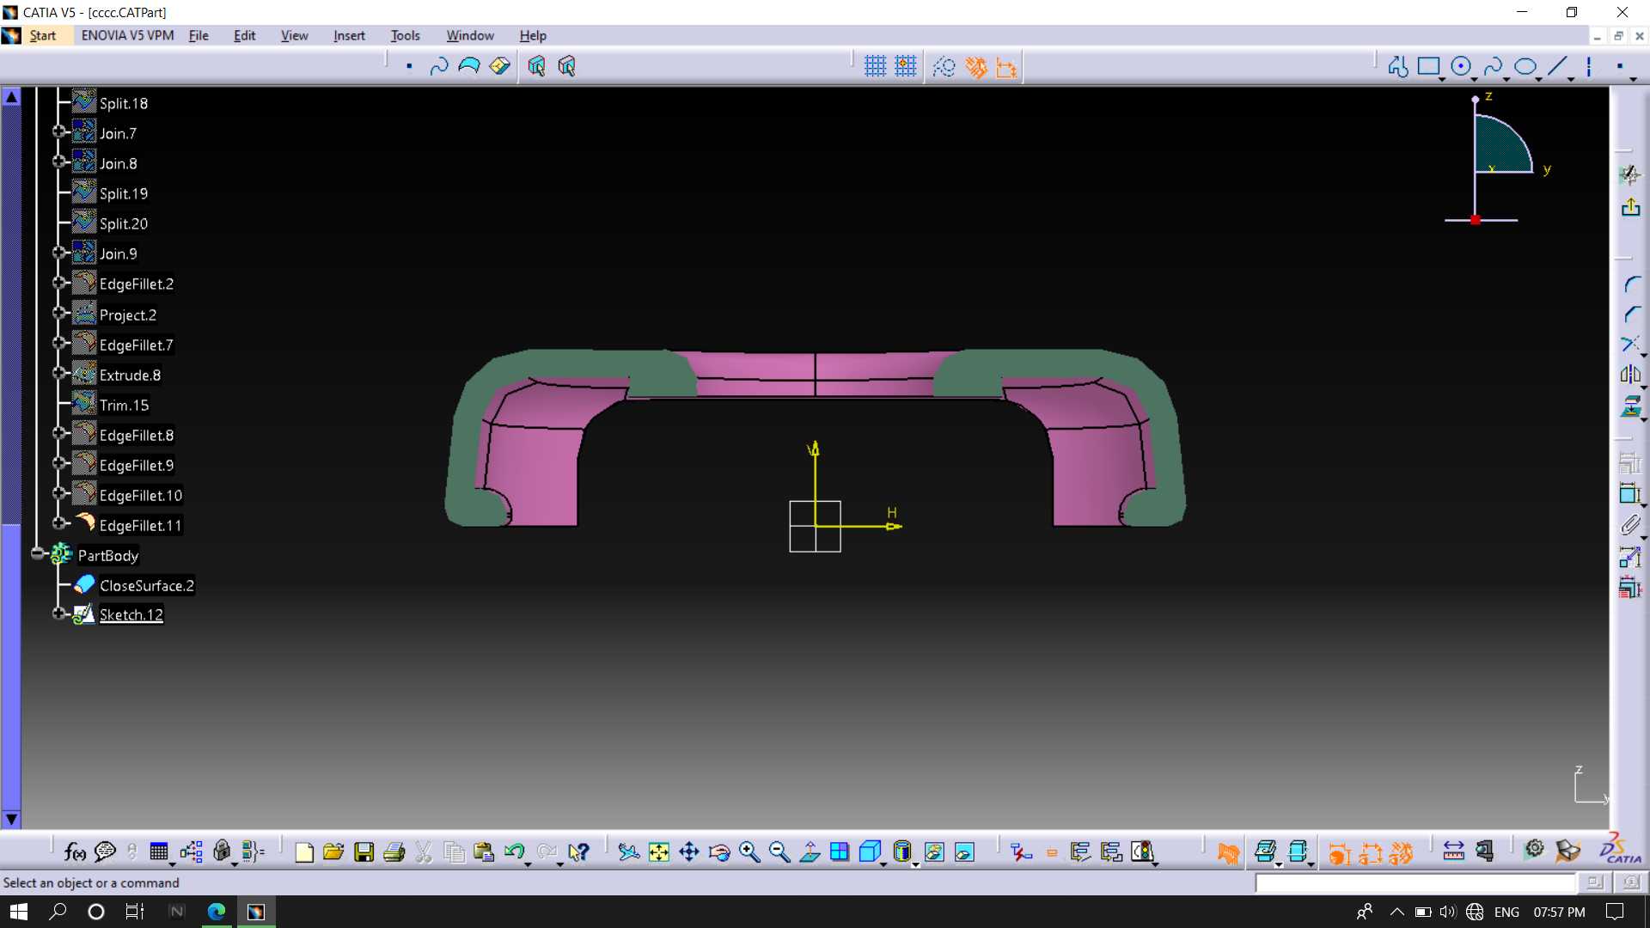This screenshot has width=1650, height=928.
Task: Toggle the Grid display icon
Action: coord(875,66)
